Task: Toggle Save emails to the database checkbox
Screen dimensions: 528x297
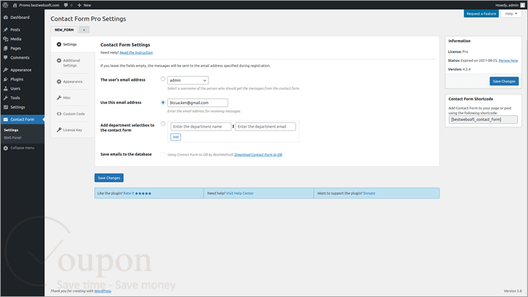Action: click(x=163, y=154)
